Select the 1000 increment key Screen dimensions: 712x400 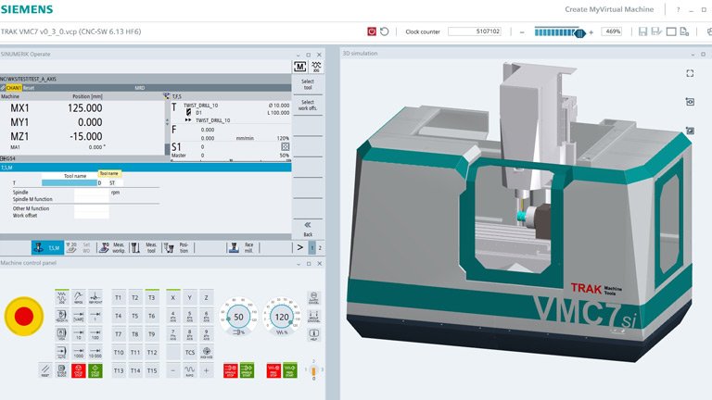79,353
